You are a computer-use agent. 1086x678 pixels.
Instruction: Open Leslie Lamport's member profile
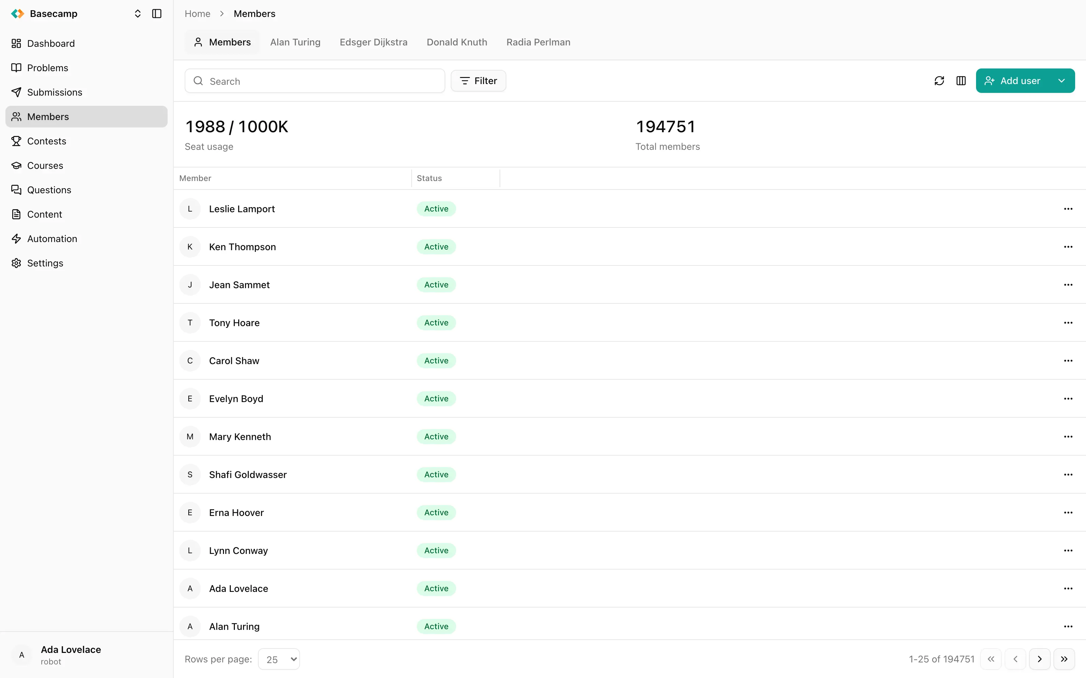(x=242, y=209)
